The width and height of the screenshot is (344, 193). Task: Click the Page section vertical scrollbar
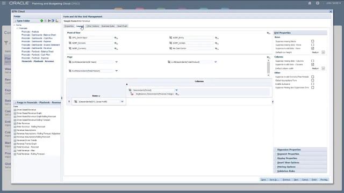(268, 68)
